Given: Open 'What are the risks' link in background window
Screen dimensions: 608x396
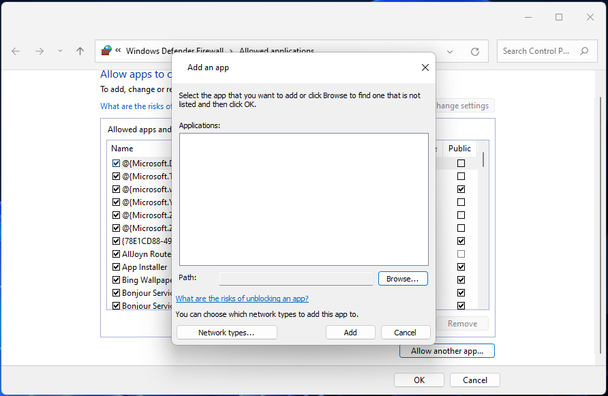Looking at the screenshot, I should 136,106.
